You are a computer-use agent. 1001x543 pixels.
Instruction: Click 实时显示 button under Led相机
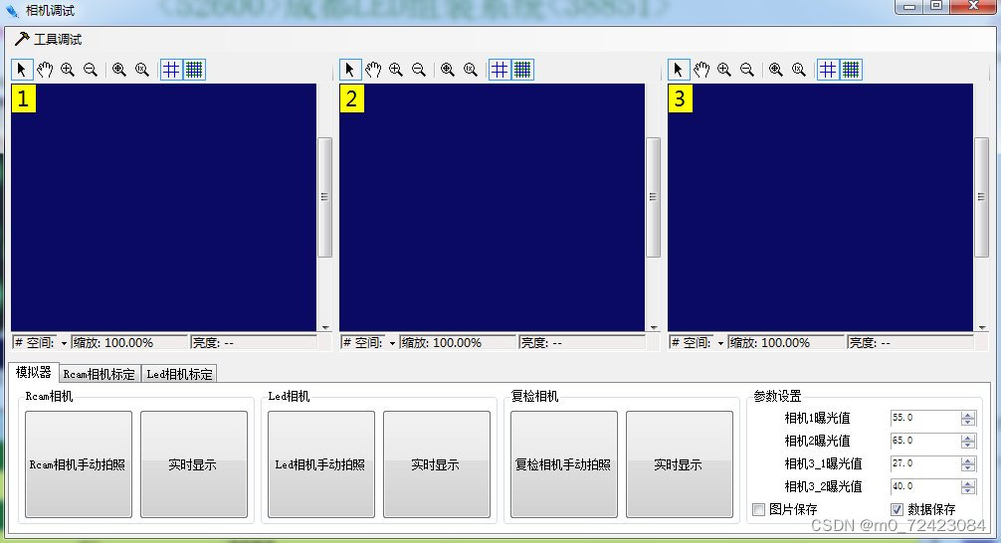437,463
